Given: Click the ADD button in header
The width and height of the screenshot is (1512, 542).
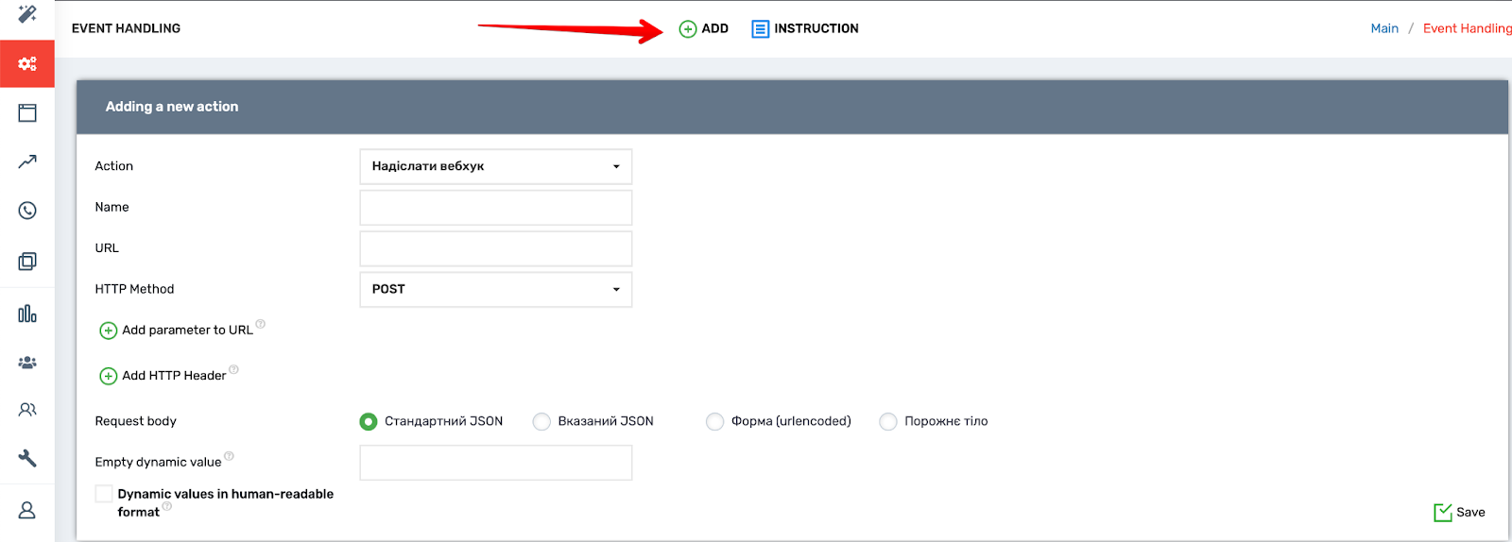Looking at the screenshot, I should (704, 28).
